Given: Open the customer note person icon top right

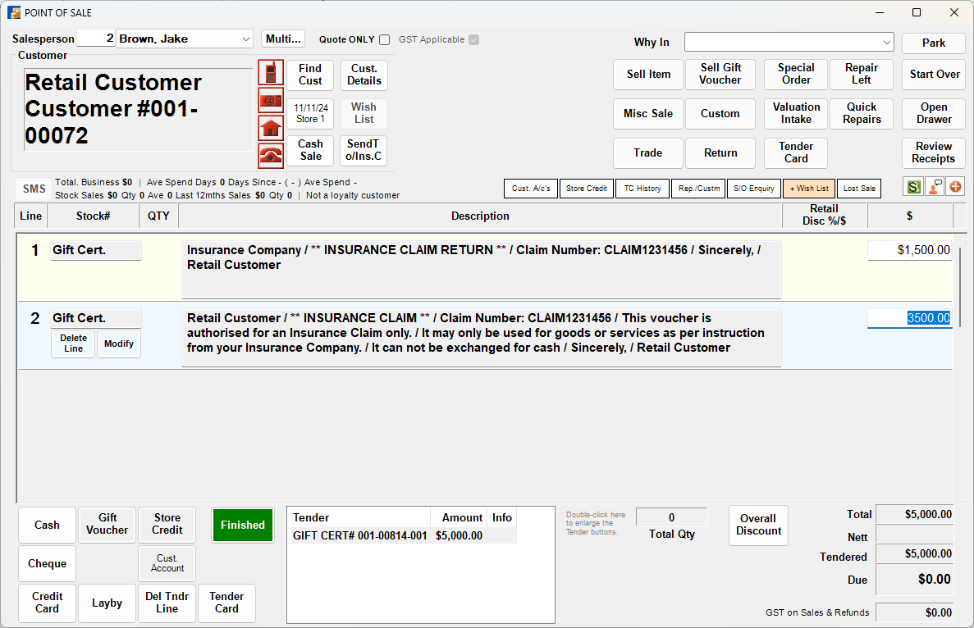Looking at the screenshot, I should [x=935, y=187].
